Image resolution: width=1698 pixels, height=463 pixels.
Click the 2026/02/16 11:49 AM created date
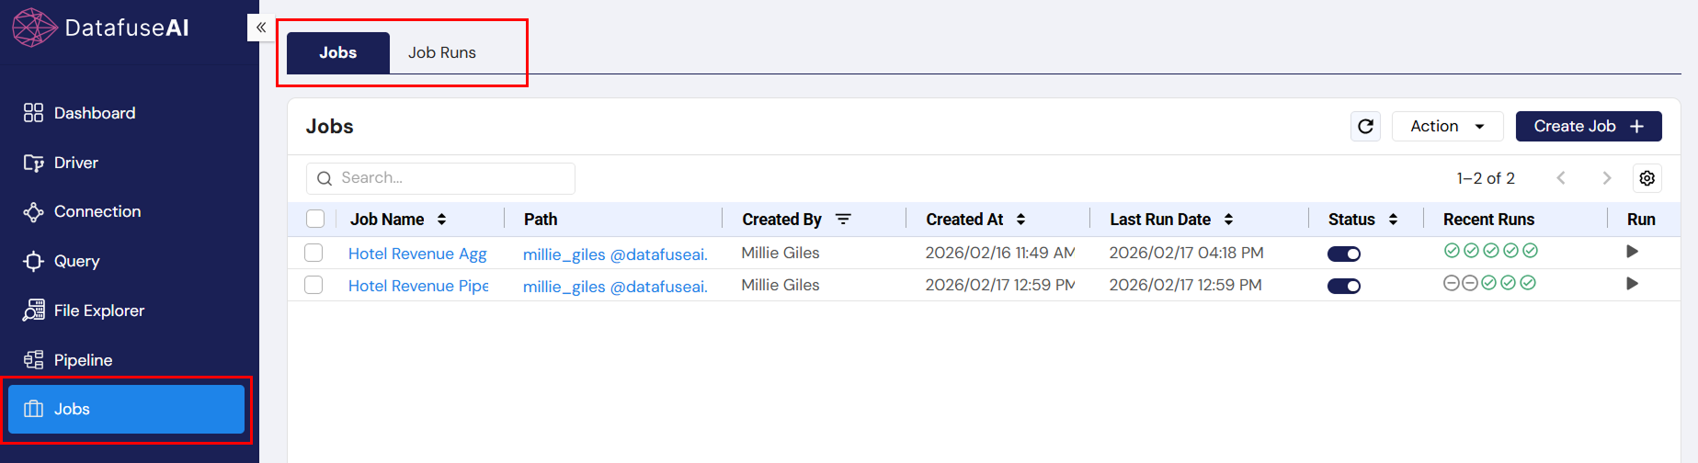[x=1000, y=253]
